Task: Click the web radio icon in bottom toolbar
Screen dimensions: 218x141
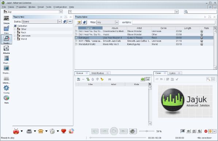Action: pos(16,131)
